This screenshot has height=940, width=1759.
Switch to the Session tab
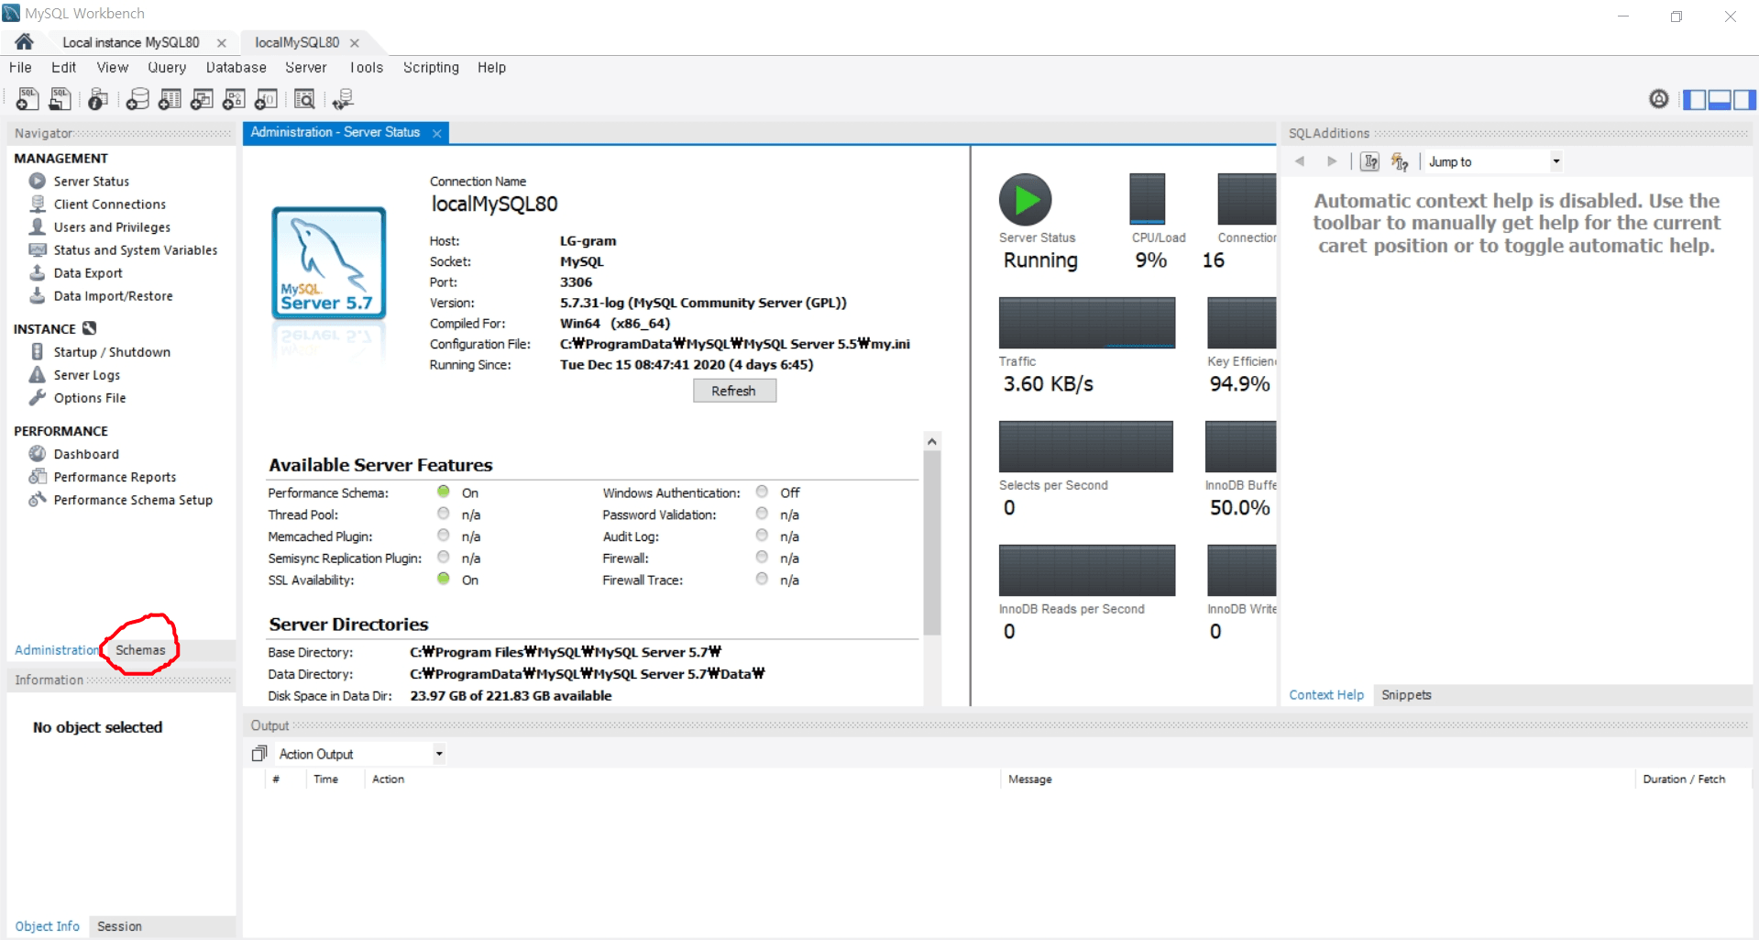click(x=120, y=926)
